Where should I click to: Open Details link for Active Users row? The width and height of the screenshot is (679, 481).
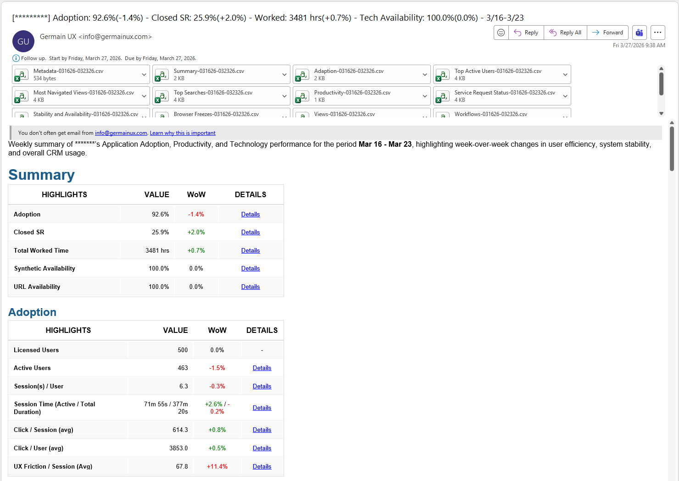point(262,368)
